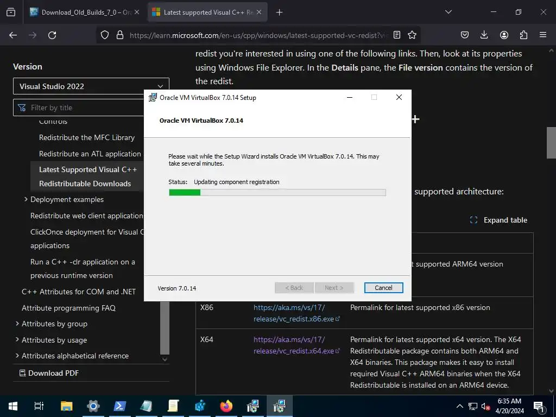
Task: Cancel the VirtualBox installation
Action: point(384,288)
